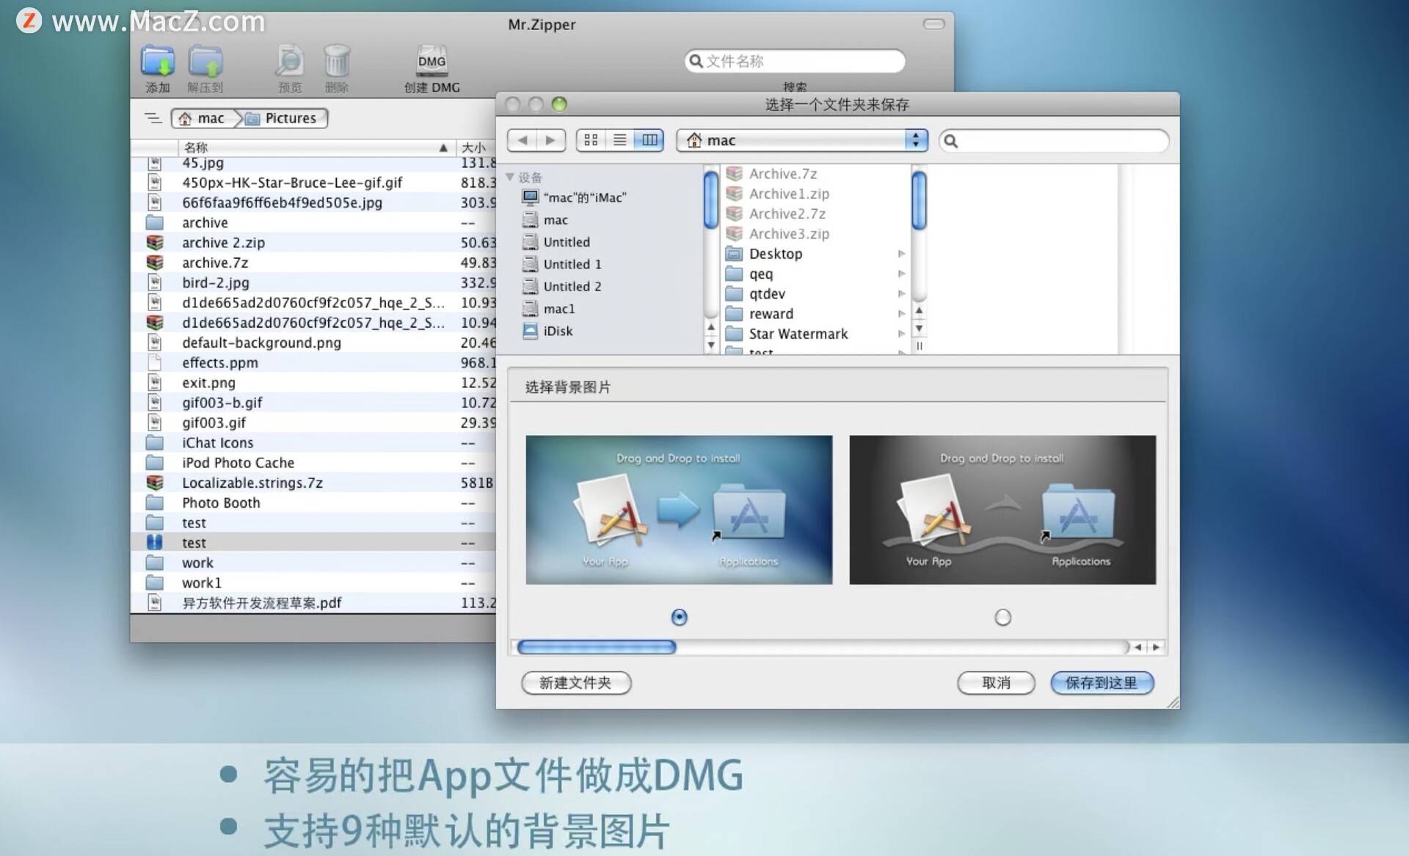The width and height of the screenshot is (1409, 856).
Task: Sort by the 大小 column header
Action: pos(476,147)
